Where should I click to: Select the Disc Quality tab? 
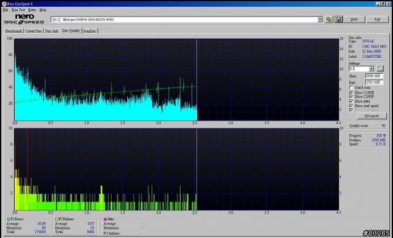(x=71, y=31)
